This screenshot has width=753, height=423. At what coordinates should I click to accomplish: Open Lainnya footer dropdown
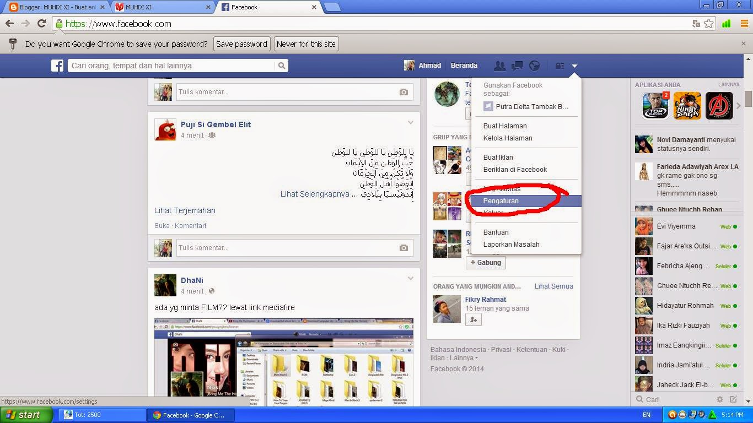[x=464, y=358]
